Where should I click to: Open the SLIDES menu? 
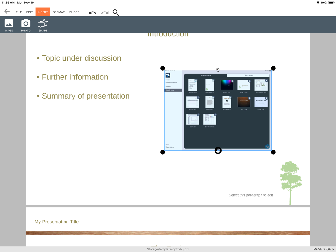tap(74, 12)
